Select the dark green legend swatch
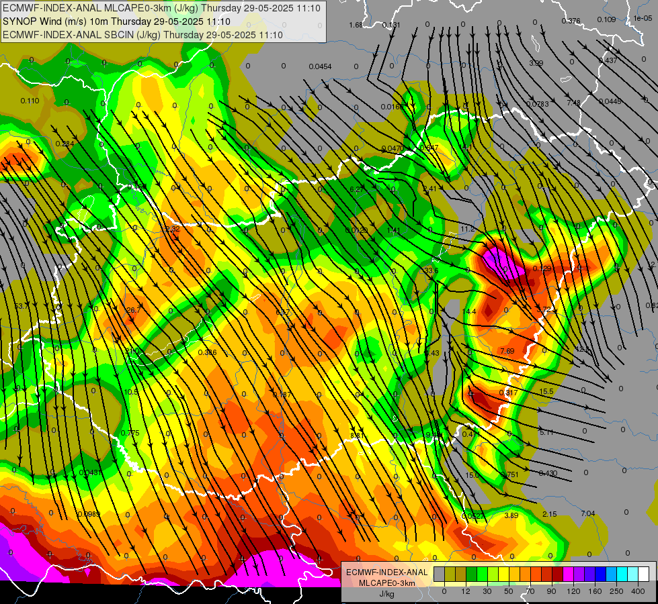The width and height of the screenshot is (658, 604). 472,574
